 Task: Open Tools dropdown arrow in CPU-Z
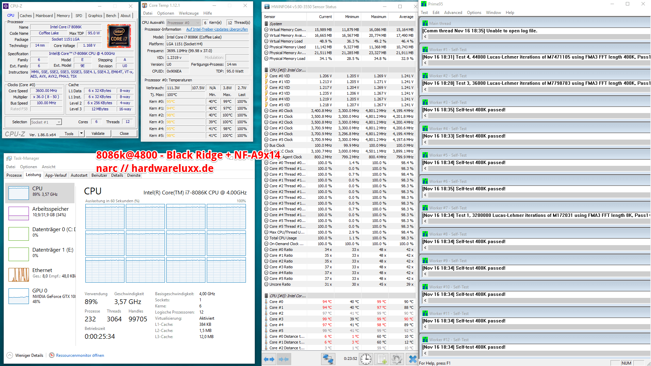click(x=82, y=134)
